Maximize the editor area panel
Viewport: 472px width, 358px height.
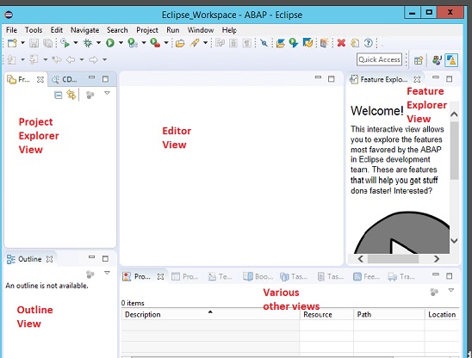pos(331,79)
